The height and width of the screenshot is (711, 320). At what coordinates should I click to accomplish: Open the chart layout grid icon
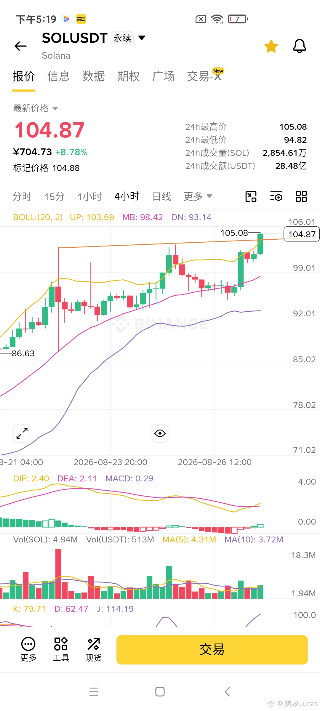(x=301, y=196)
